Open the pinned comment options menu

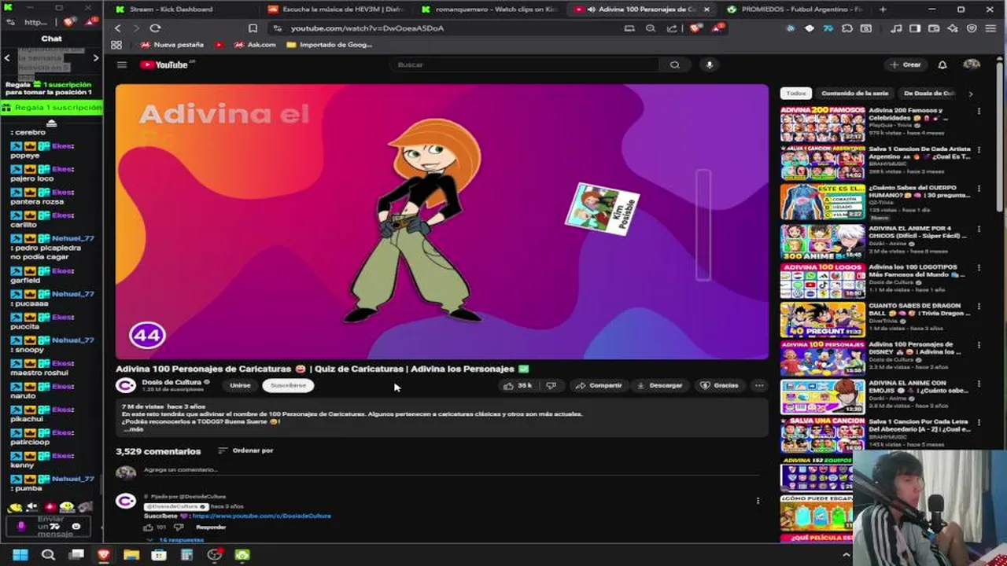[x=758, y=501]
